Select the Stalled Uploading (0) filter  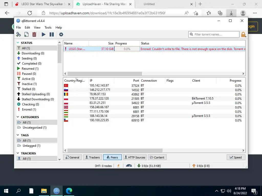point(37,94)
